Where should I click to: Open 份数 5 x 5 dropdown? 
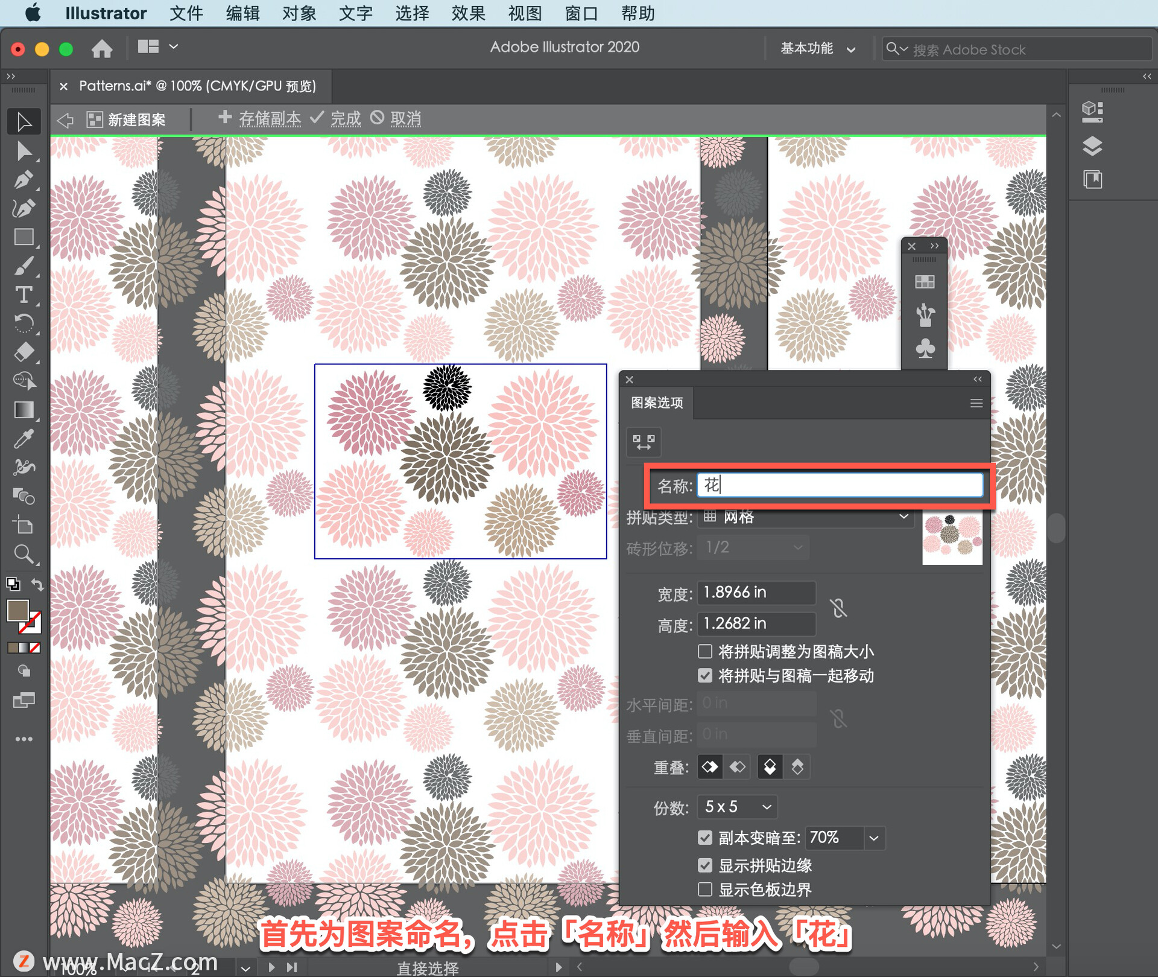737,807
